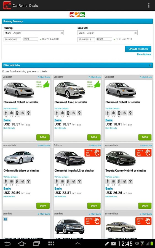
Task: Select the Toyota Camry Hybrid car image
Action: (121, 158)
